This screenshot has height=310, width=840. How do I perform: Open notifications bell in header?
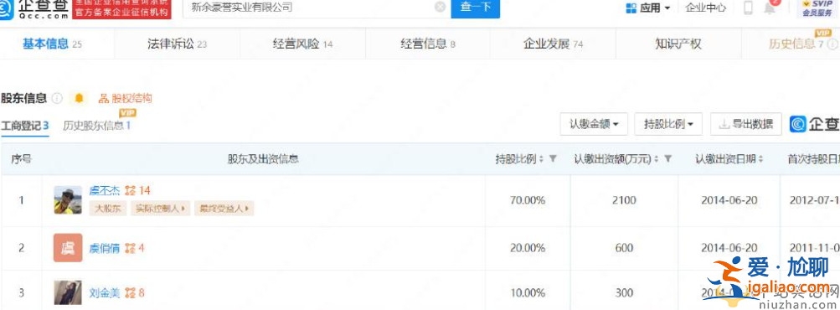(x=770, y=8)
